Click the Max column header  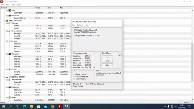click(x=65, y=8)
